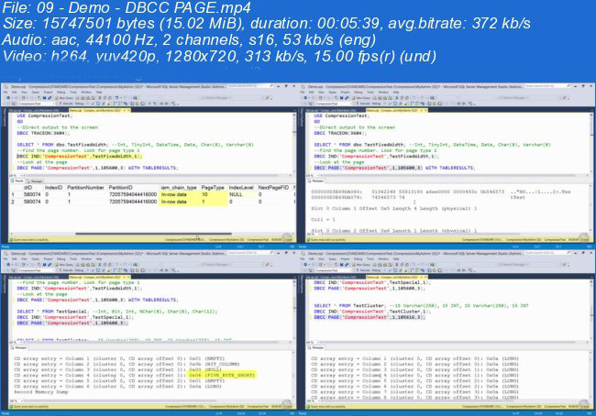This screenshot has height=416, width=596.
Task: Open CompressionTest database dropdown in top-left frame
Action: coord(37,104)
